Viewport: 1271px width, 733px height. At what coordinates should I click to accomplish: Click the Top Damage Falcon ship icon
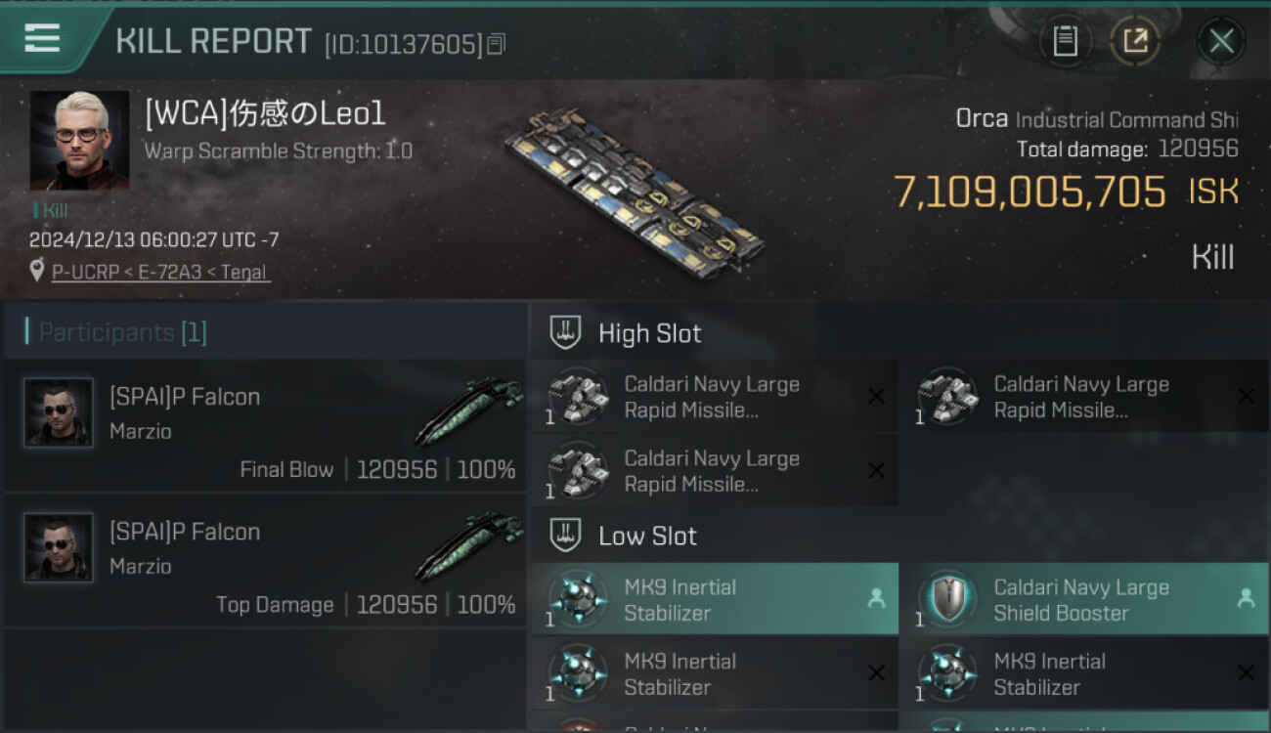[x=467, y=547]
